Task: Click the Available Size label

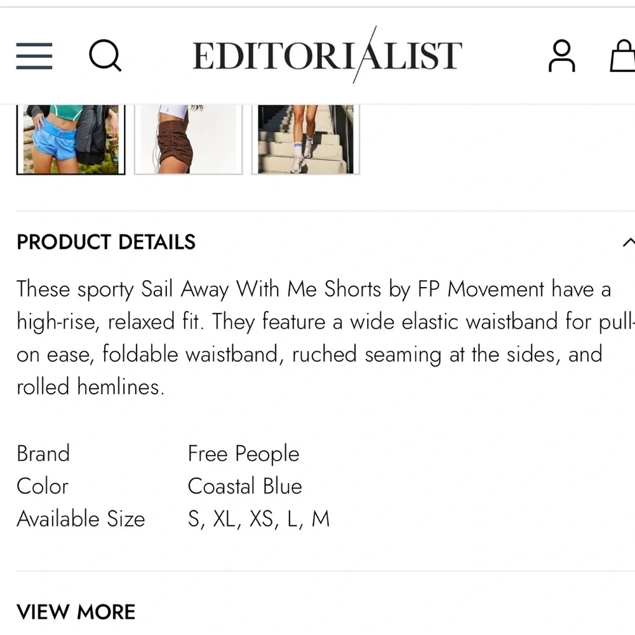Action: pos(81,519)
